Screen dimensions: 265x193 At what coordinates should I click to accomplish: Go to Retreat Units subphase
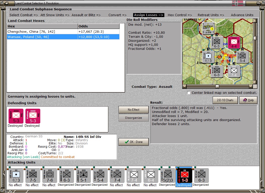click(x=211, y=15)
